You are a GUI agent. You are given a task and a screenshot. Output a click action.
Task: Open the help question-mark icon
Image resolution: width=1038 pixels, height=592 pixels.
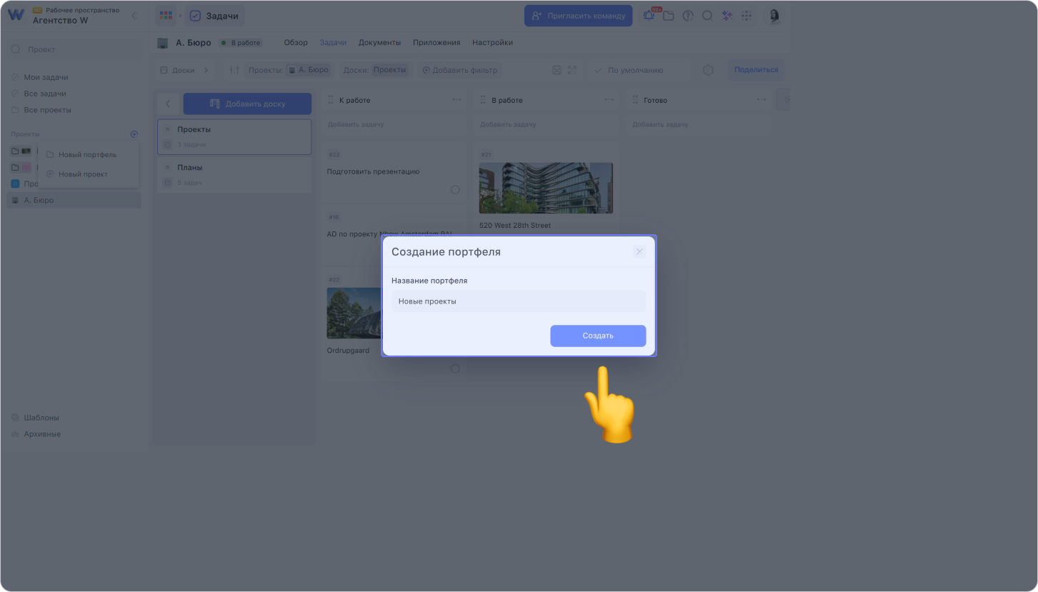pos(688,16)
